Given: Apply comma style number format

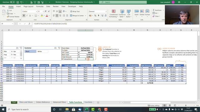Looking at the screenshot, I should (98, 16).
